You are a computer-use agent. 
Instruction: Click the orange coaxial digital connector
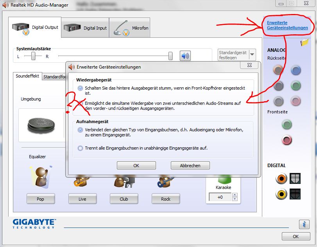(x=281, y=178)
